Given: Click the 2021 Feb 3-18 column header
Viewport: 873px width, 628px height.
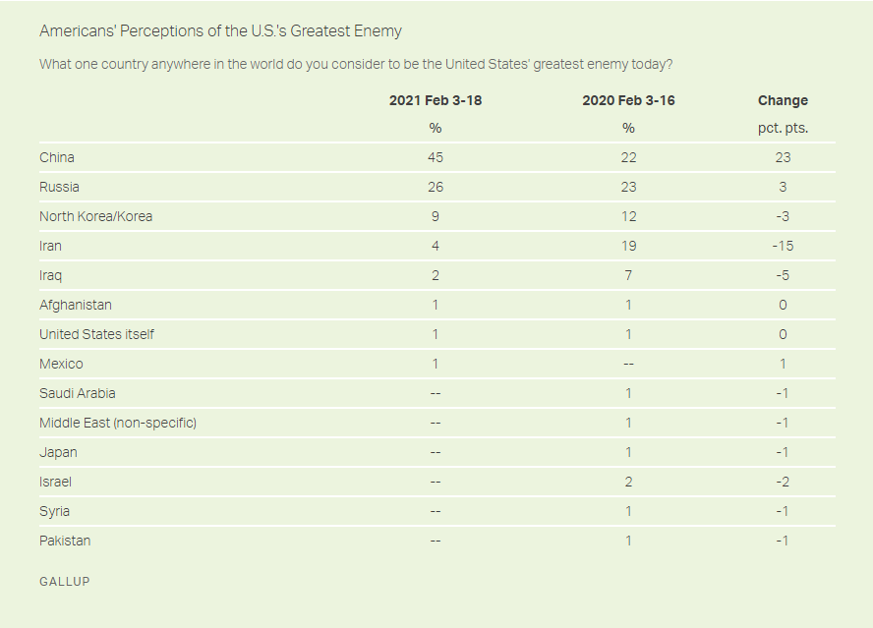Looking at the screenshot, I should point(436,100).
